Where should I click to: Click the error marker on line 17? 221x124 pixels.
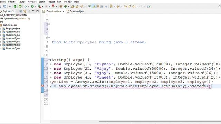(42, 86)
